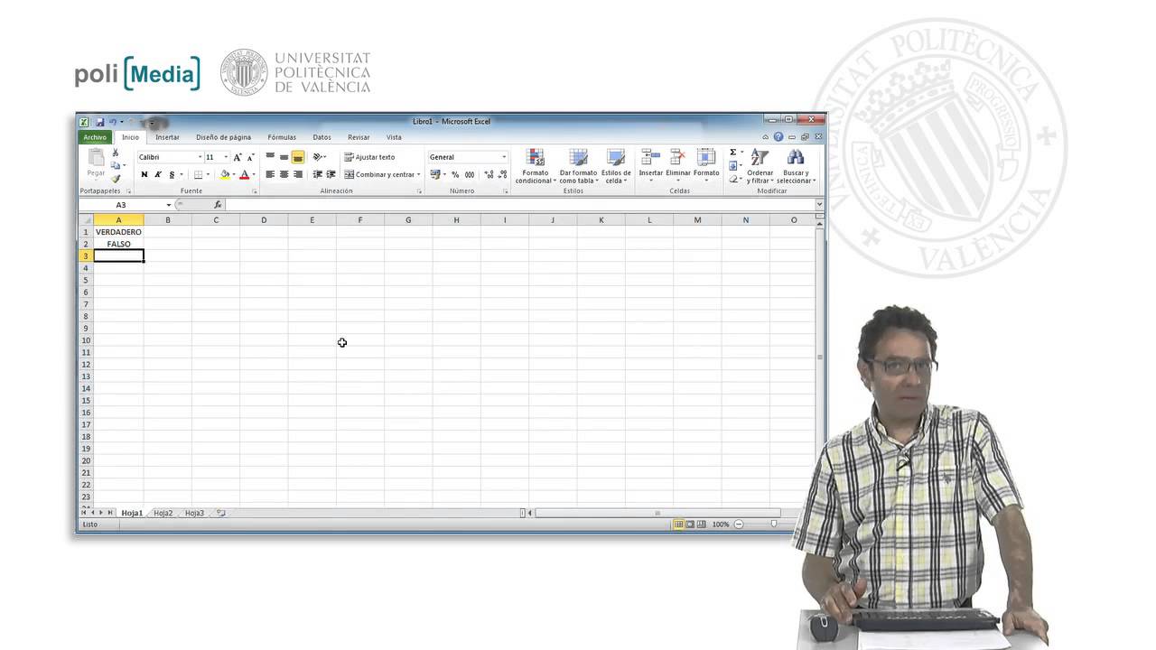Viewport: 1156px width, 650px height.
Task: Decrease font size with the small A icon
Action: [250, 157]
